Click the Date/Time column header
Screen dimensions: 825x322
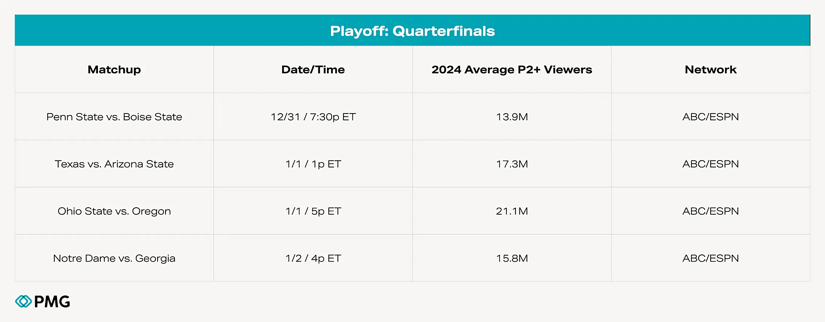tap(313, 69)
